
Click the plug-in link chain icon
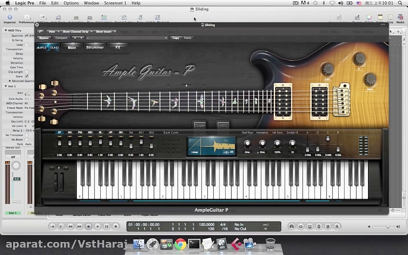click(41, 32)
